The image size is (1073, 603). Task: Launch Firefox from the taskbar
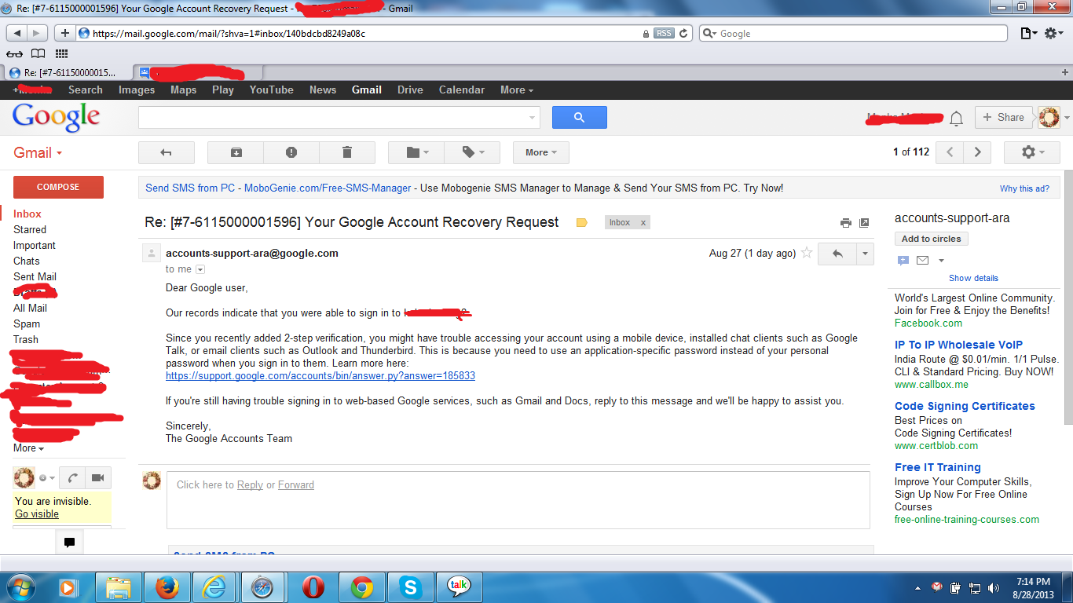pyautogui.click(x=167, y=587)
